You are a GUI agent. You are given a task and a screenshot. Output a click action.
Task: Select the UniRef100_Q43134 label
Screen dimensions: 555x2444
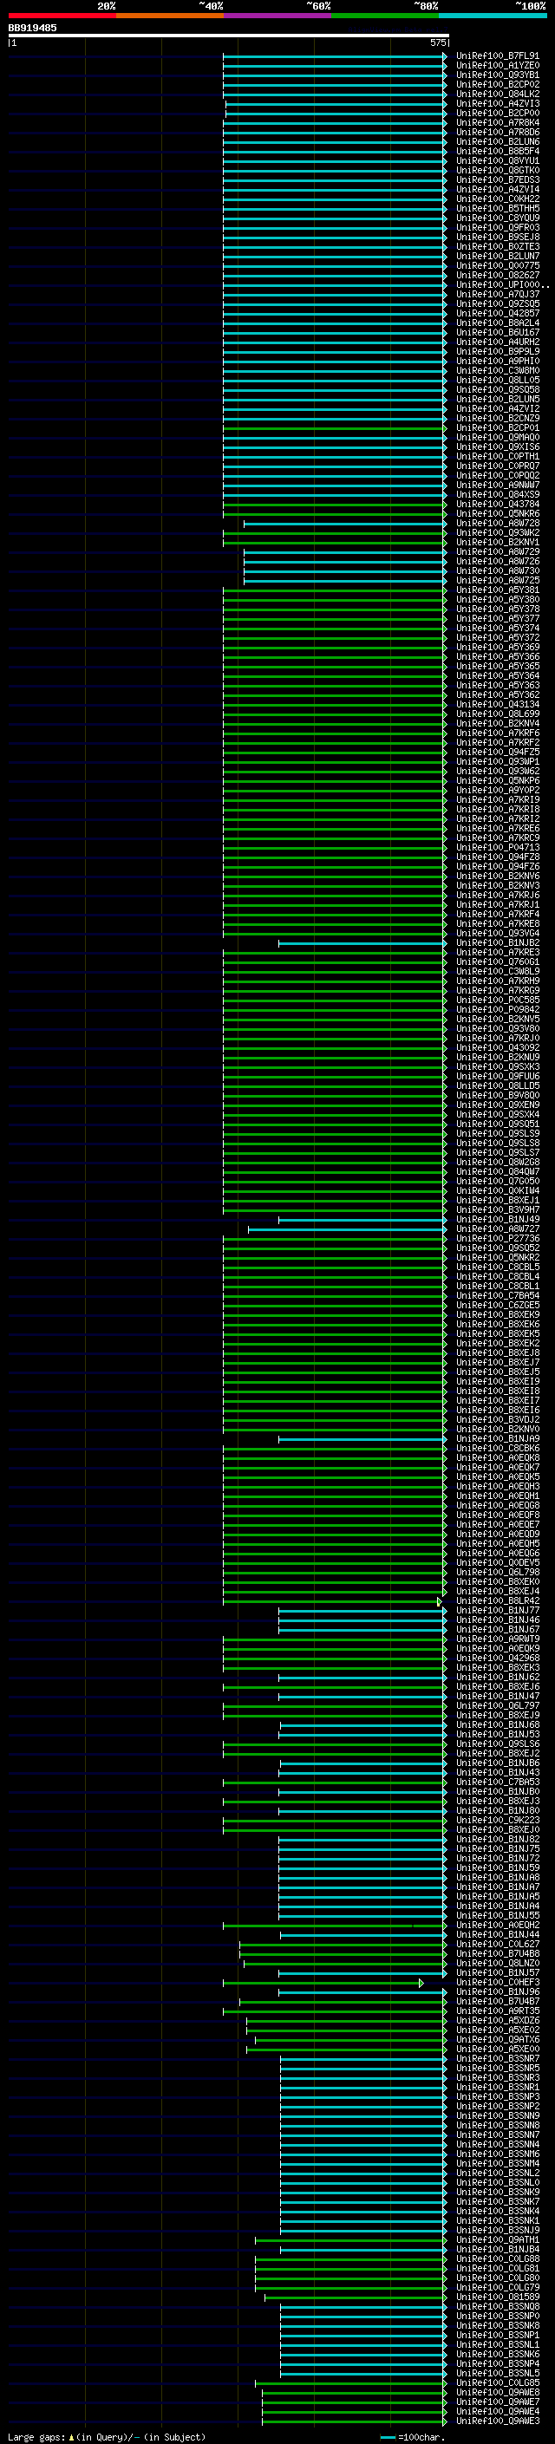(497, 705)
